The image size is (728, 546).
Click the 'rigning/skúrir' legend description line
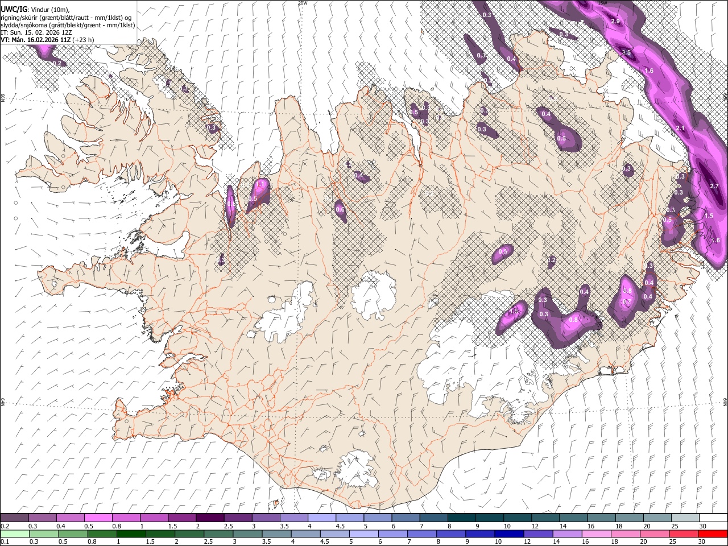[66, 18]
